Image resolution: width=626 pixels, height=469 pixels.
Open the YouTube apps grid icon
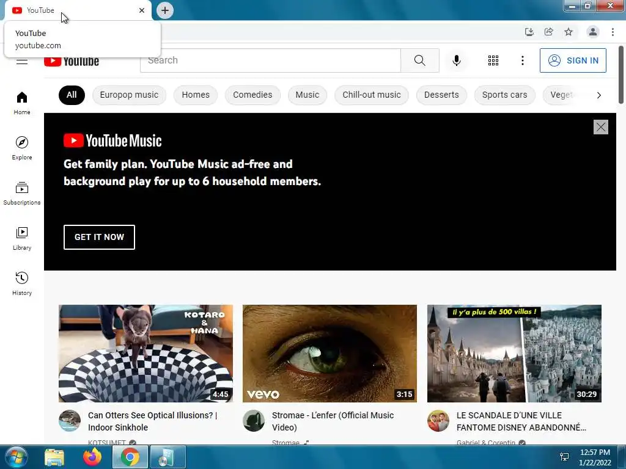[493, 60]
